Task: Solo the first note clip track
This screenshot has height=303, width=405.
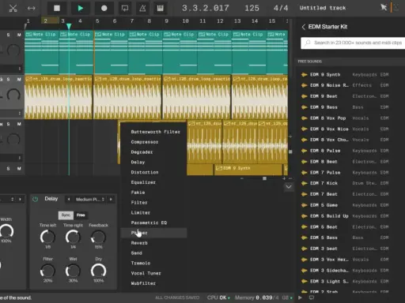Action: (x=8, y=35)
